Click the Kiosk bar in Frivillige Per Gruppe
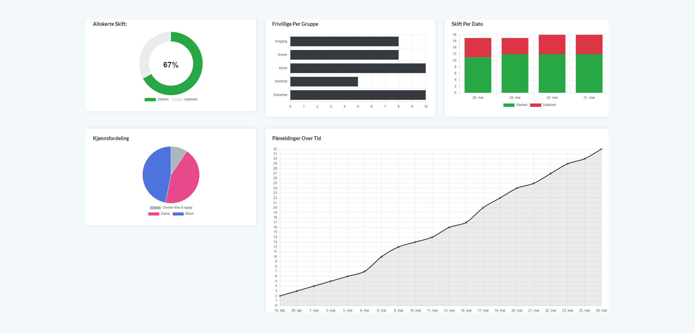 [x=358, y=68]
